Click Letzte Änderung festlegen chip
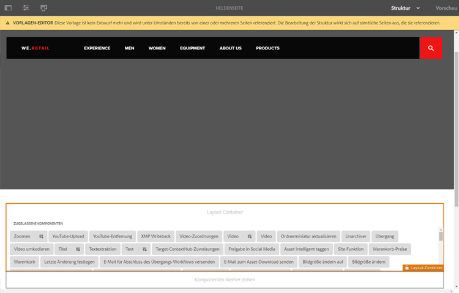Image resolution: width=459 pixels, height=293 pixels. click(69, 262)
